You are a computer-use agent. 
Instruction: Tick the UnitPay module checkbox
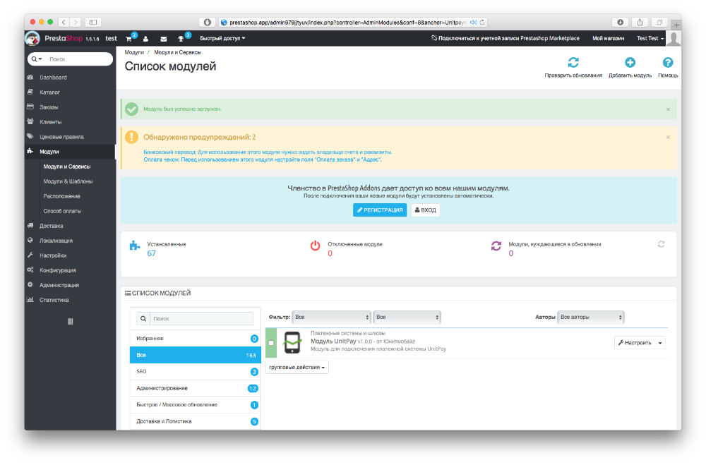[271, 343]
